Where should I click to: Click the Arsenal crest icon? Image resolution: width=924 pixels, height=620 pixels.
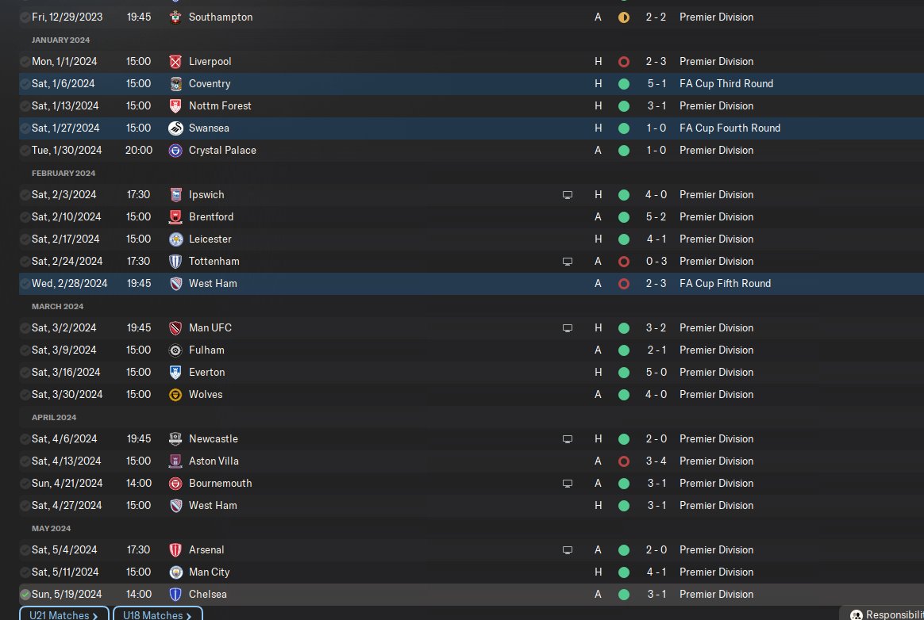[x=175, y=549]
